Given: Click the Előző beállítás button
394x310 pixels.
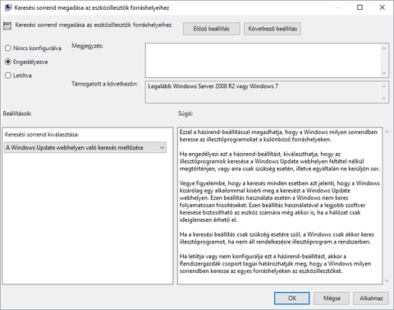Looking at the screenshot, I should pos(212,29).
